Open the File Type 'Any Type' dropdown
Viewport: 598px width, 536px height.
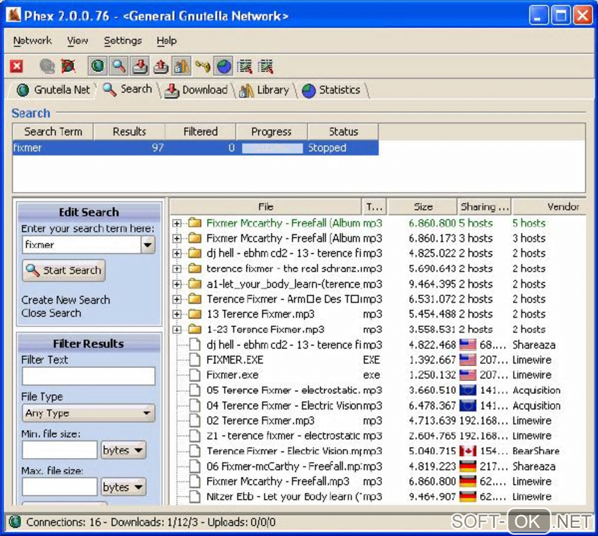tap(89, 413)
